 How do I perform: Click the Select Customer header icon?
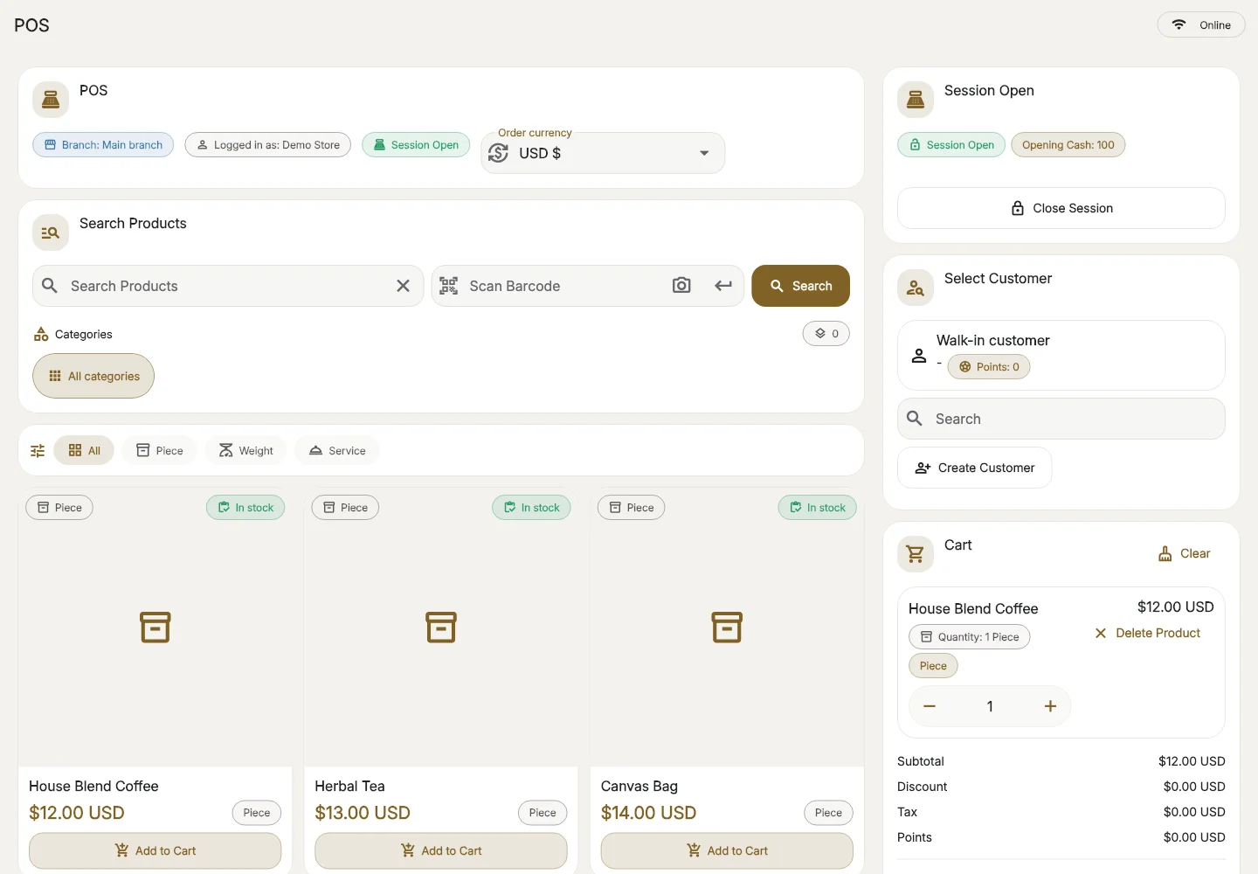(x=916, y=288)
